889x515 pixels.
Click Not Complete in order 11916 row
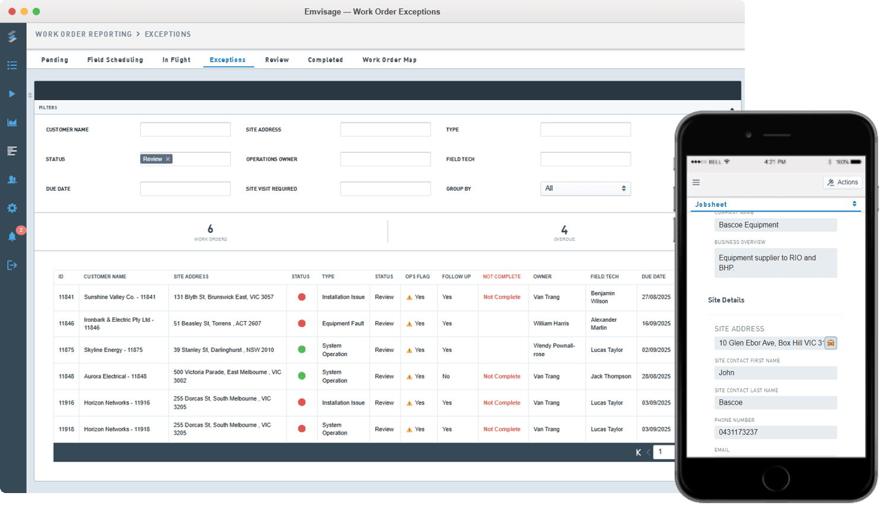click(501, 403)
